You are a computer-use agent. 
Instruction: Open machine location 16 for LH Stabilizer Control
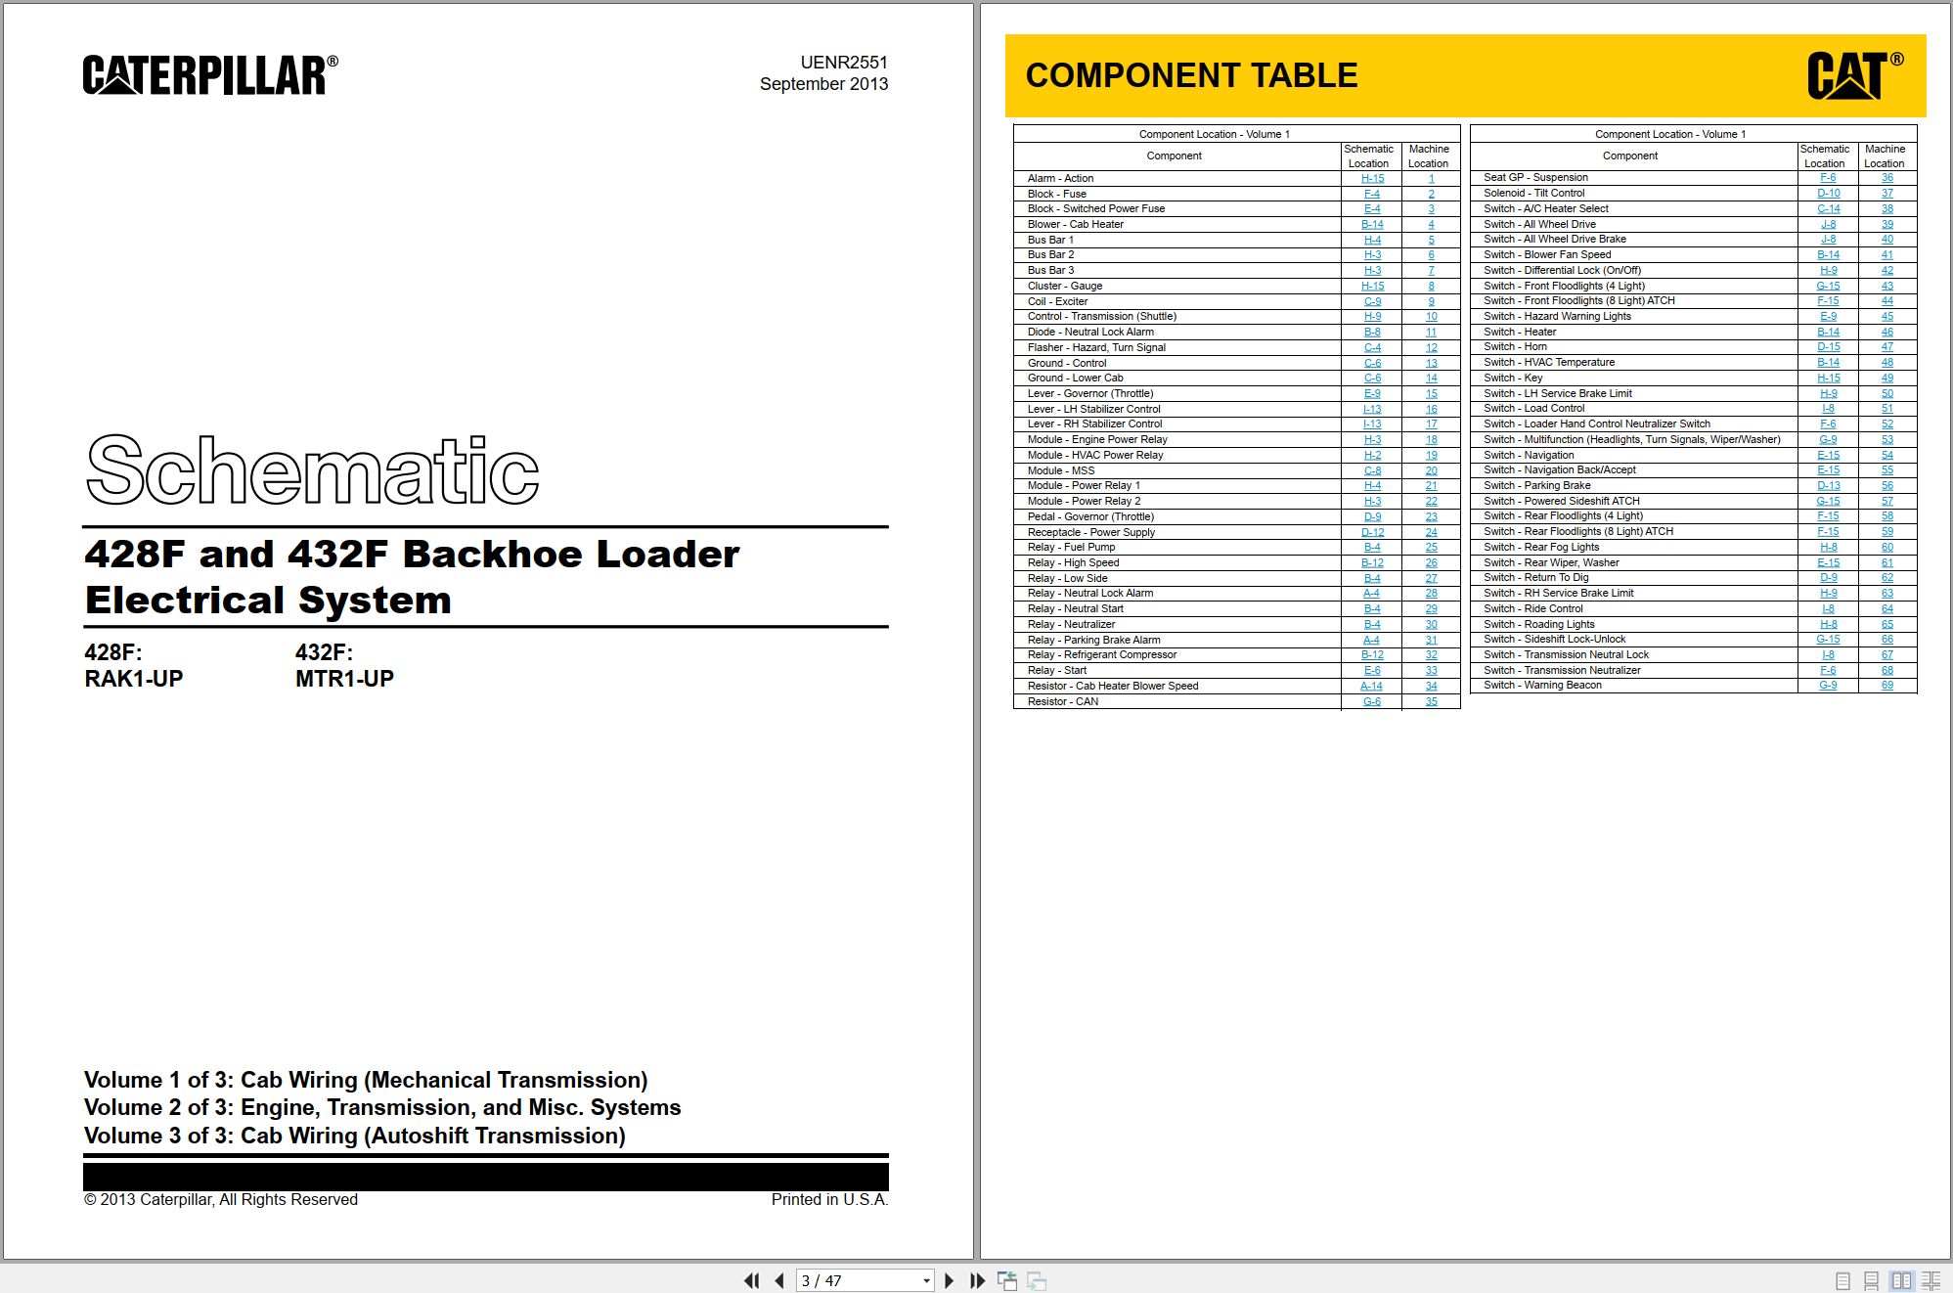tap(1431, 409)
